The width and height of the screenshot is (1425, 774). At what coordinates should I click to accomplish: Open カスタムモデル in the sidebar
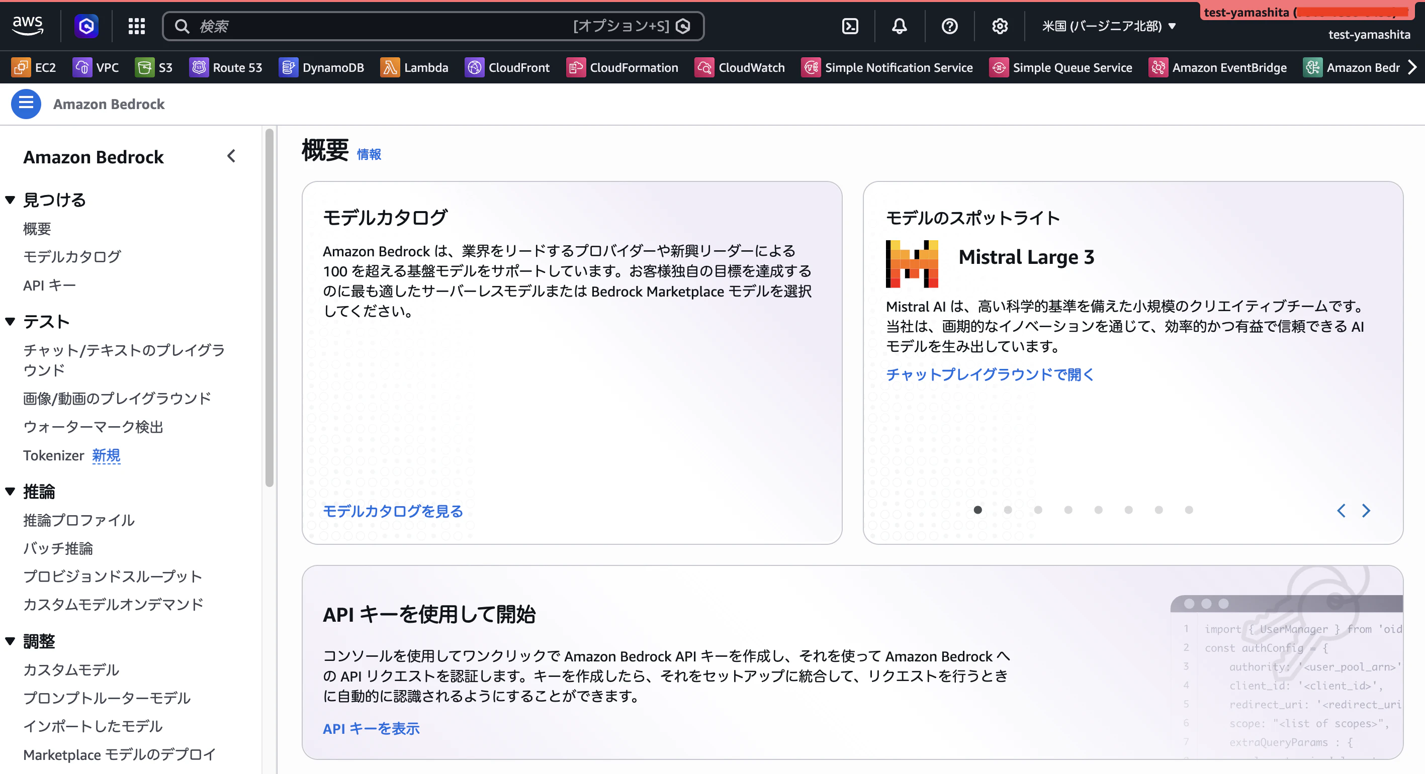71,669
